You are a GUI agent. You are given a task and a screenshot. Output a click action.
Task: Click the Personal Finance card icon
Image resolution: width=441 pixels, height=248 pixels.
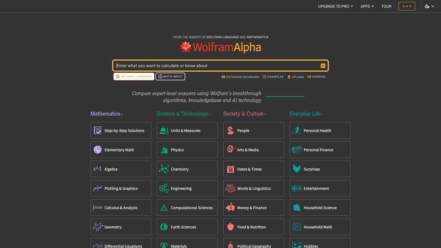tap(297, 150)
